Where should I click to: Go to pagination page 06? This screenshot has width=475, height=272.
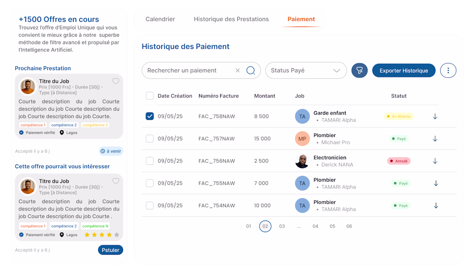[349, 226]
